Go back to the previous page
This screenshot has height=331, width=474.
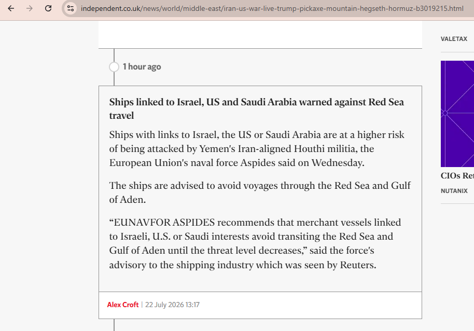point(11,8)
